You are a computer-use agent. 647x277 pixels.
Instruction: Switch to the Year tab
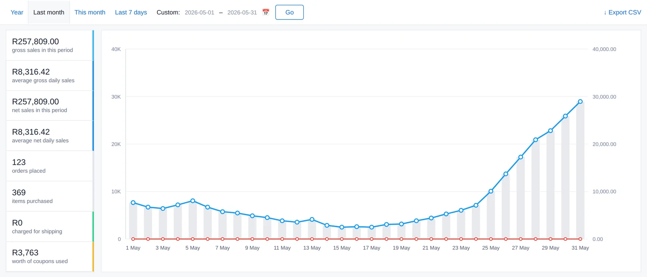click(x=17, y=13)
